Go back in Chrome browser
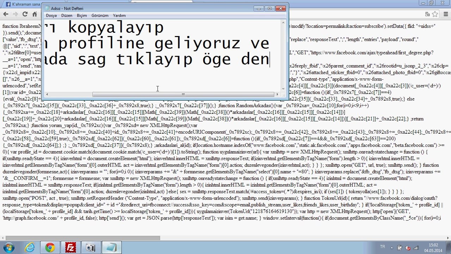451x254 pixels. click(6, 14)
